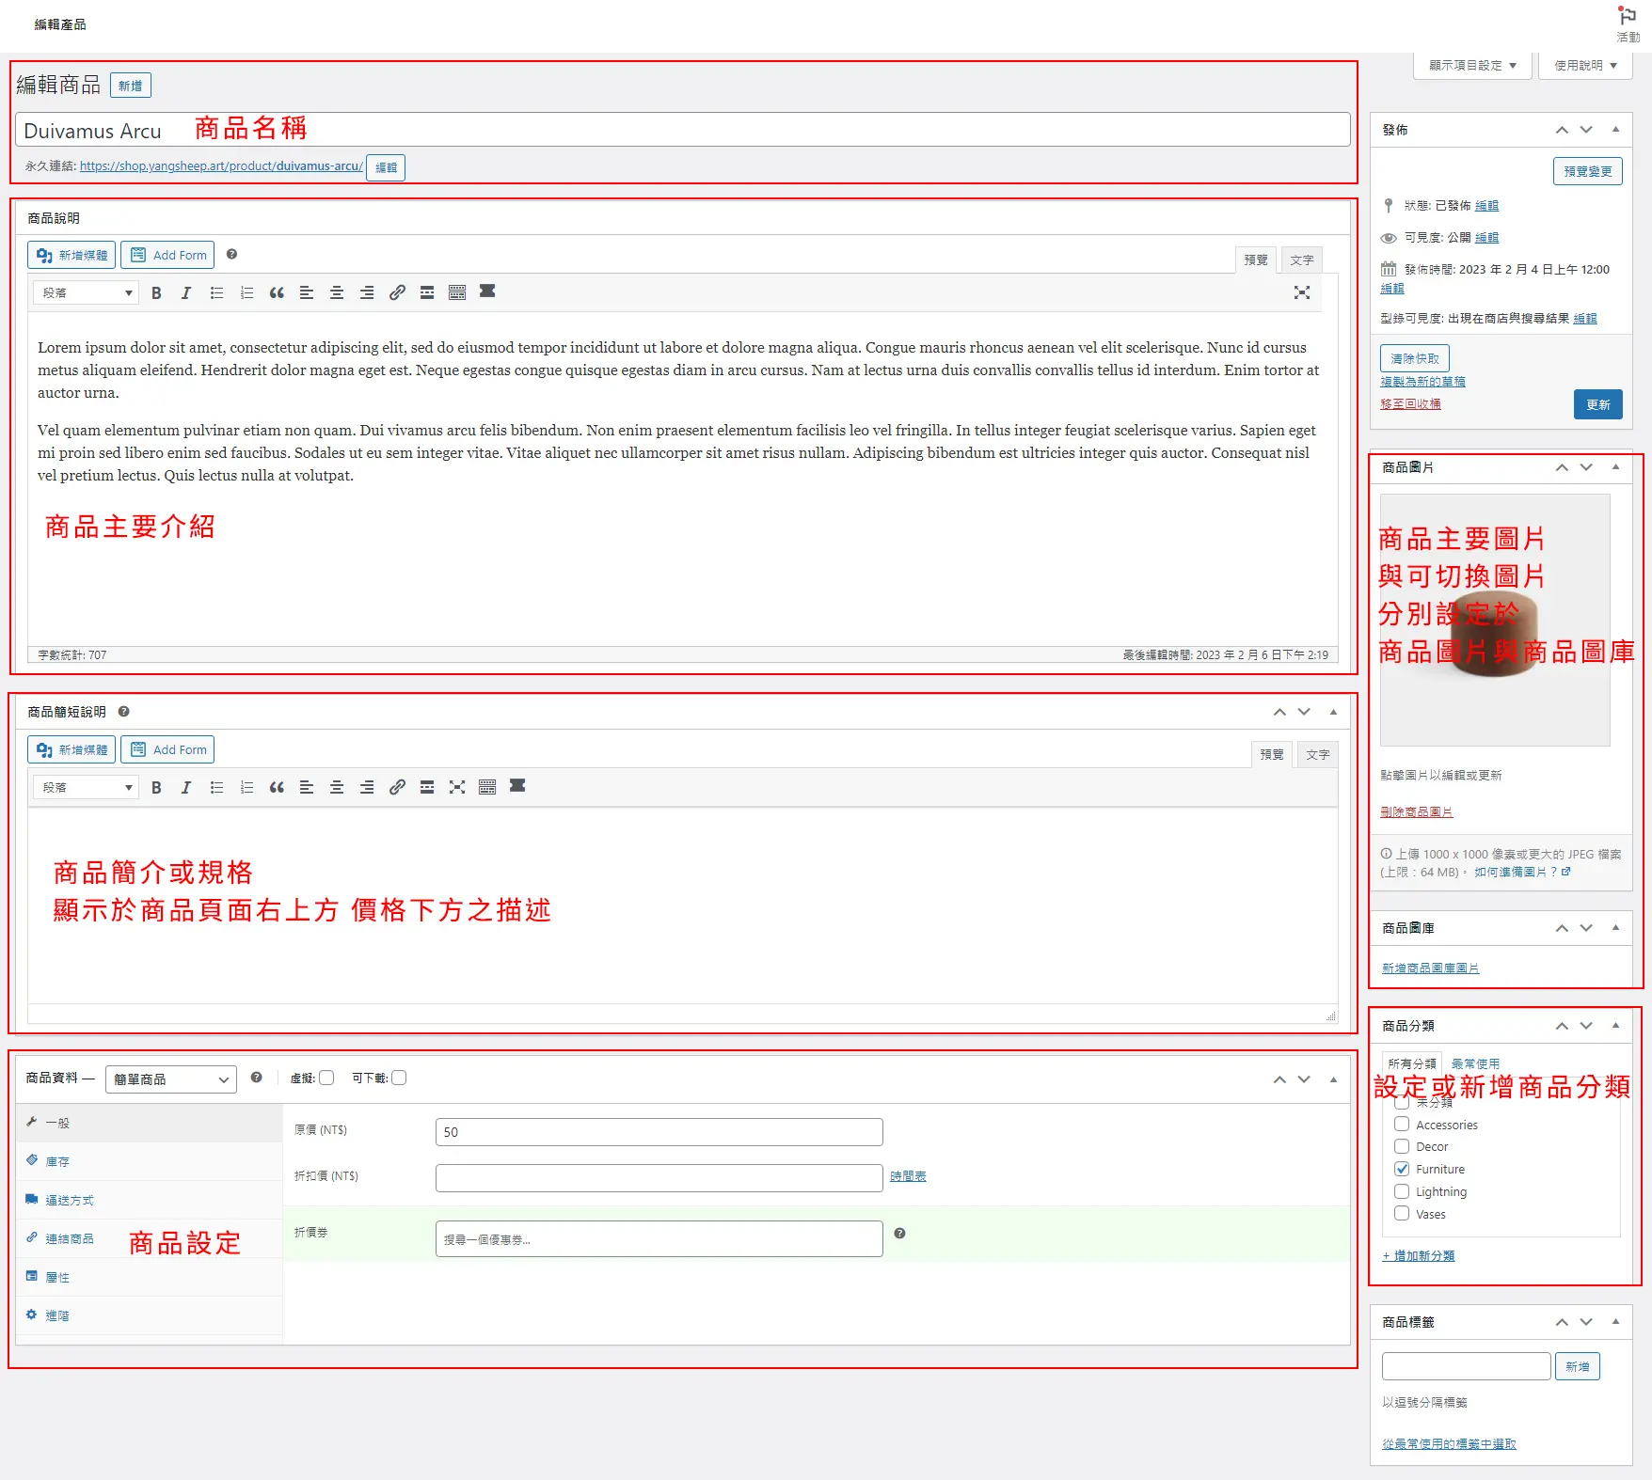The width and height of the screenshot is (1652, 1480).
Task: Expand the 顯示項目設定 panel
Action: point(1472,65)
